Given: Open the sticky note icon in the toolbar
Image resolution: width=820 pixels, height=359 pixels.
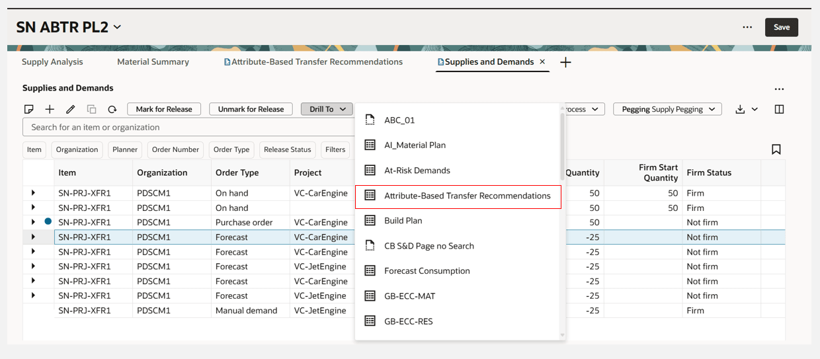Looking at the screenshot, I should click(x=28, y=109).
